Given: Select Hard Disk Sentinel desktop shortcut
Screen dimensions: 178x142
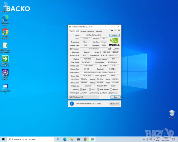Looking at the screenshot, I should click(x=5, y=61).
